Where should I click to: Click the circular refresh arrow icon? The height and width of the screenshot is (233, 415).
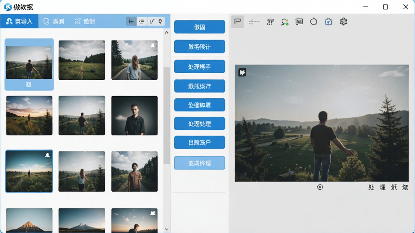point(314,21)
